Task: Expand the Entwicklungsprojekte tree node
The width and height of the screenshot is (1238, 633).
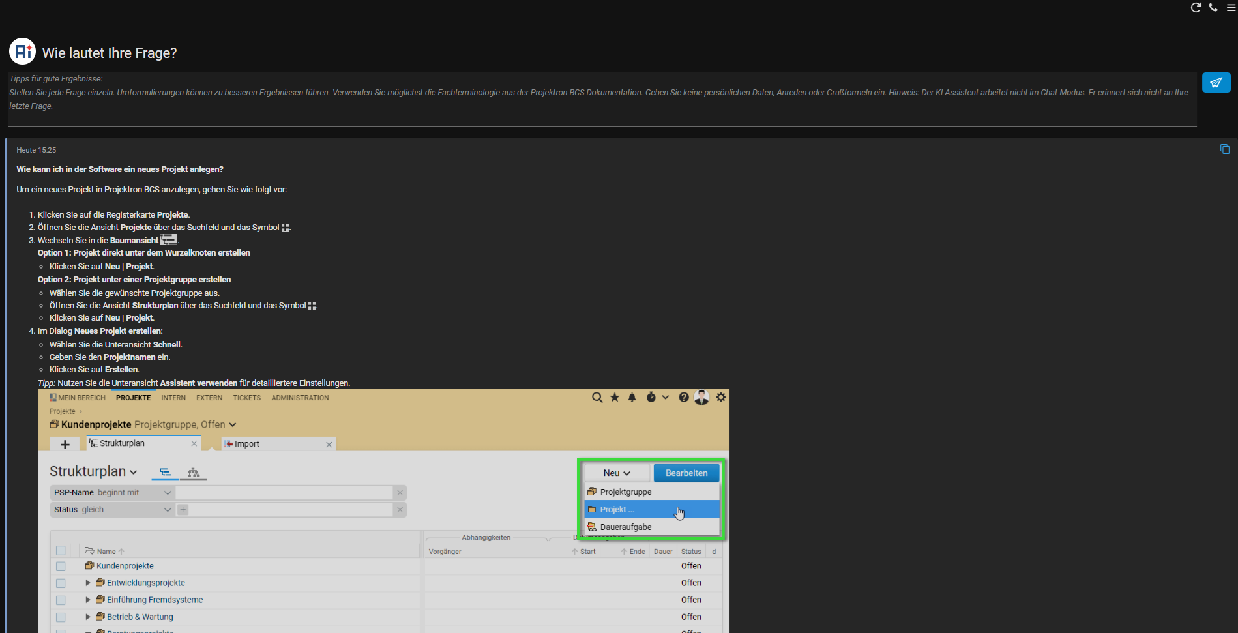Action: pos(88,583)
